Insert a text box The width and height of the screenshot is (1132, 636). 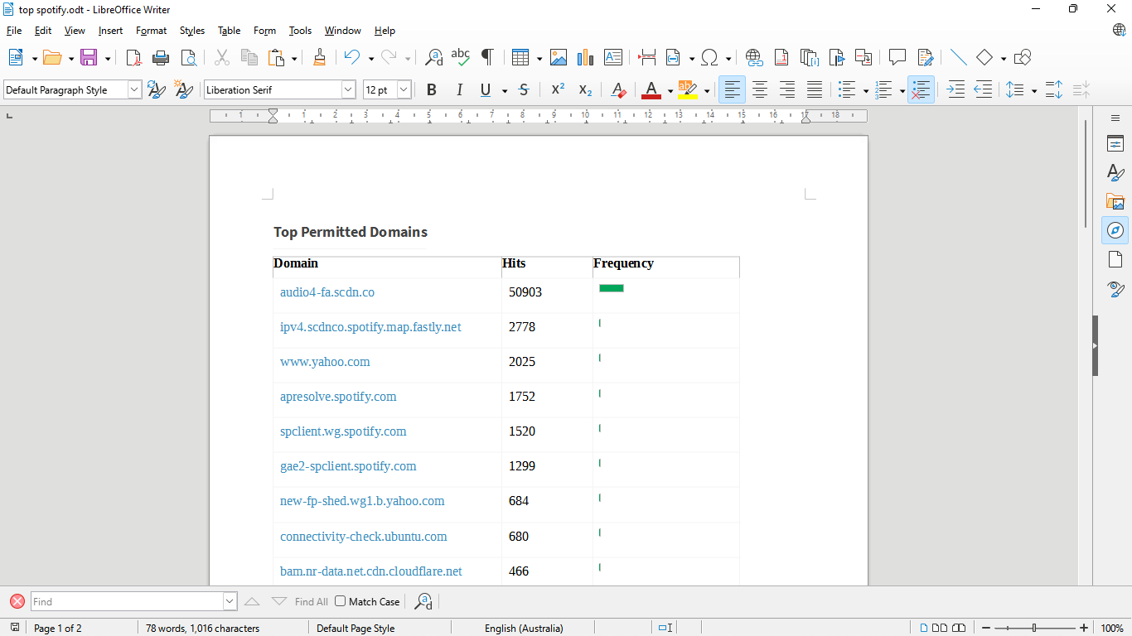tap(613, 57)
